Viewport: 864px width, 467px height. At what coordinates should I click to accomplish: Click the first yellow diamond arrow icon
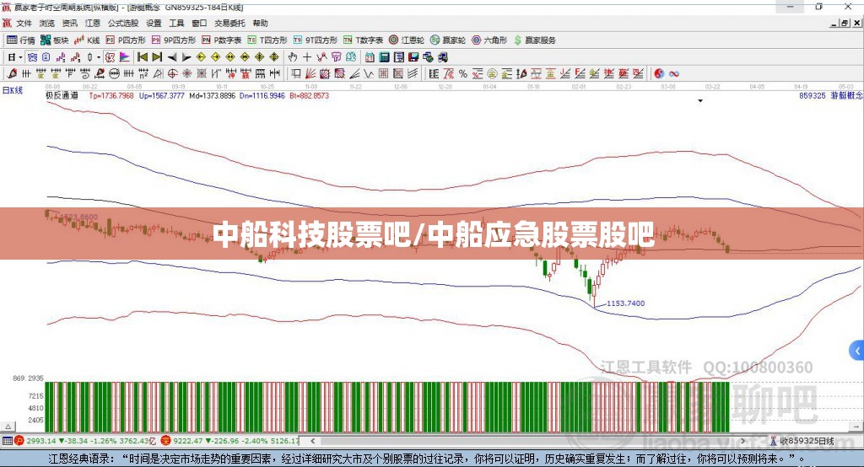201,57
